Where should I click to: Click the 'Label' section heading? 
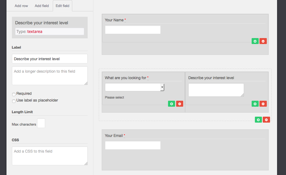click(17, 47)
